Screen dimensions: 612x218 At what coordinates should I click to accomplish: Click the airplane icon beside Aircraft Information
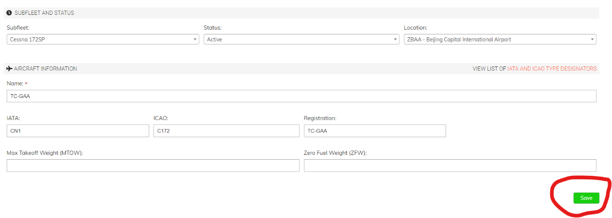pos(9,69)
